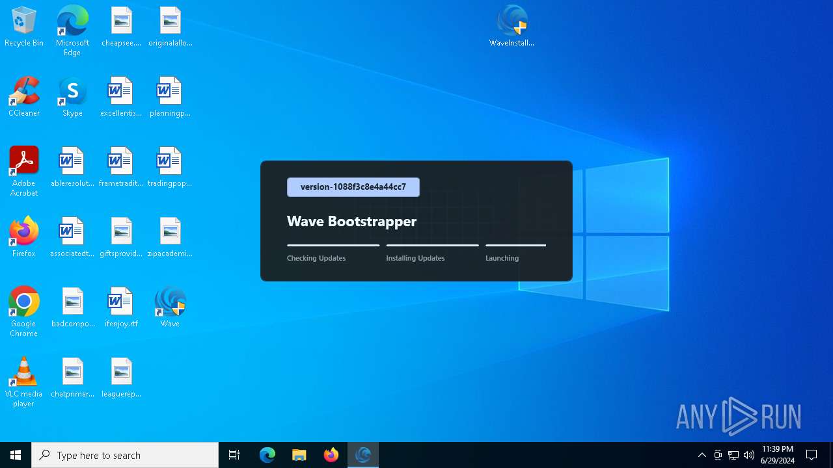Select the Microsoft Edge desktop shortcut
Screen dimensions: 833x468
point(72,31)
